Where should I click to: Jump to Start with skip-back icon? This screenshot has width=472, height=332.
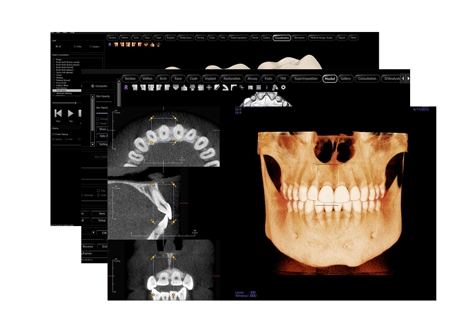click(58, 113)
